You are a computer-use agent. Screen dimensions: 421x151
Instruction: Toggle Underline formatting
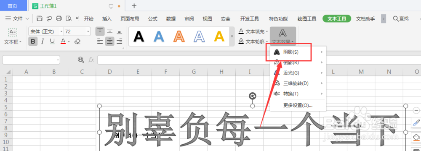(52, 42)
